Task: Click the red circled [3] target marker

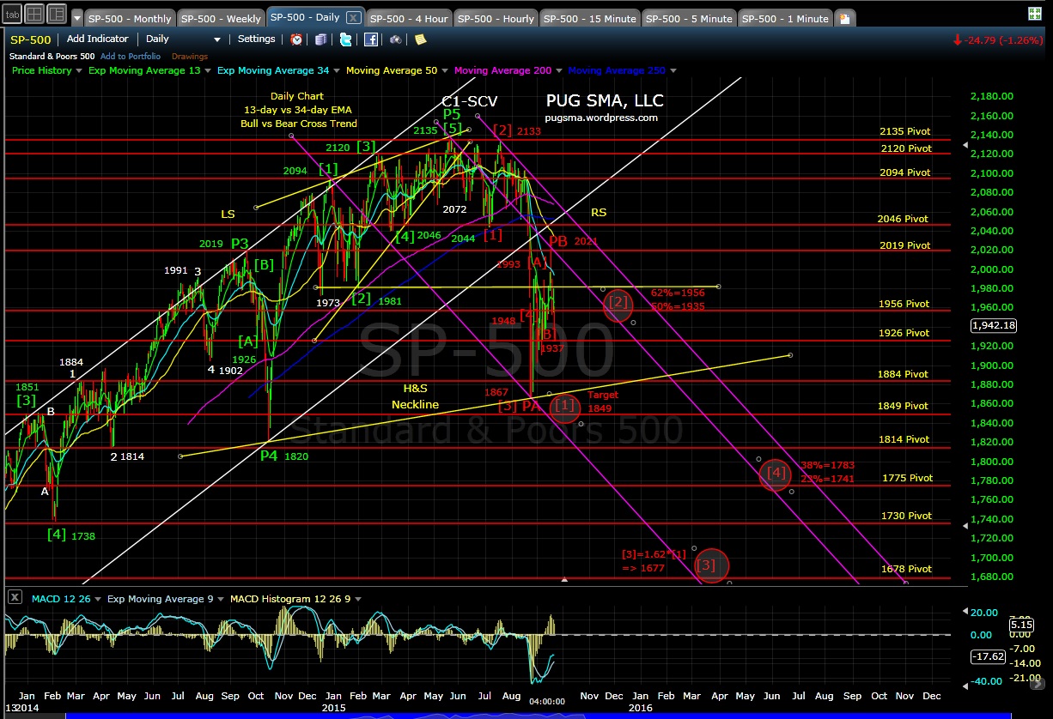Action: tap(710, 565)
